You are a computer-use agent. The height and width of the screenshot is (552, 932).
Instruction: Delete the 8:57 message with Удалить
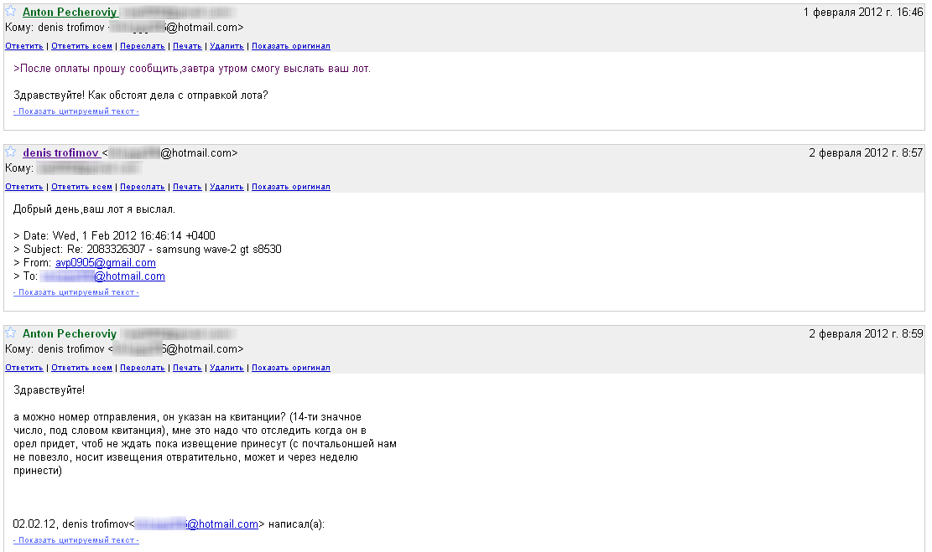click(x=226, y=187)
